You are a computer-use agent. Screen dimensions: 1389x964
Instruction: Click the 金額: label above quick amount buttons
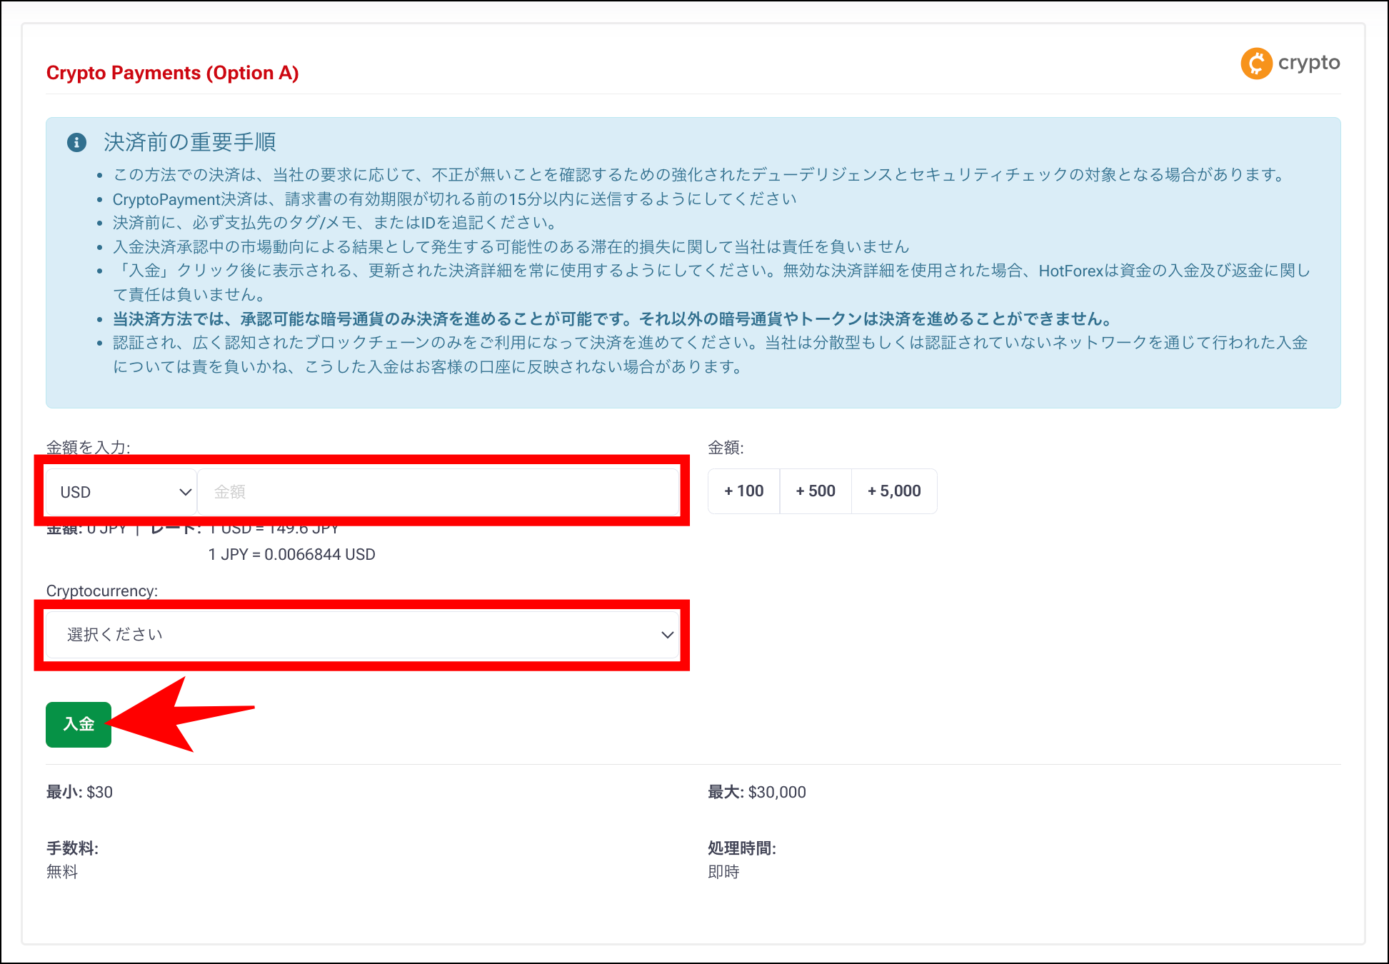click(x=725, y=448)
